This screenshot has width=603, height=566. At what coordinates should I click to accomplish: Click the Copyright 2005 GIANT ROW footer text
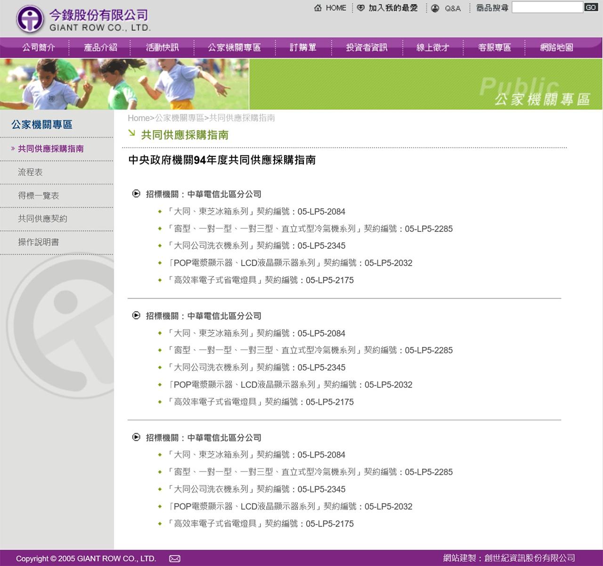pyautogui.click(x=86, y=558)
